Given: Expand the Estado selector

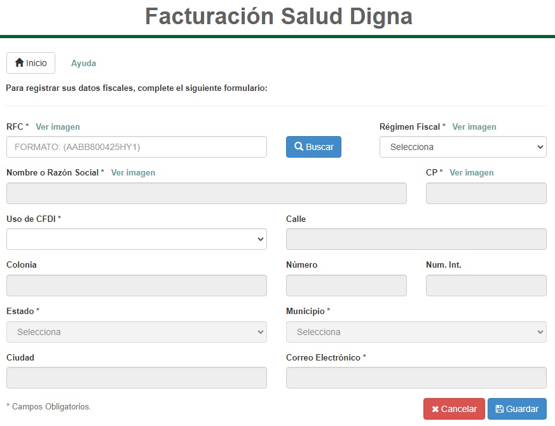Looking at the screenshot, I should pos(136,332).
